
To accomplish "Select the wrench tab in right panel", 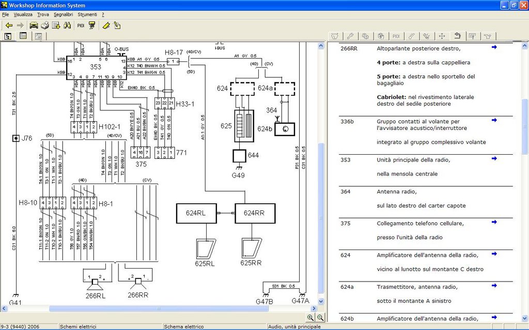I will pyautogui.click(x=350, y=36).
